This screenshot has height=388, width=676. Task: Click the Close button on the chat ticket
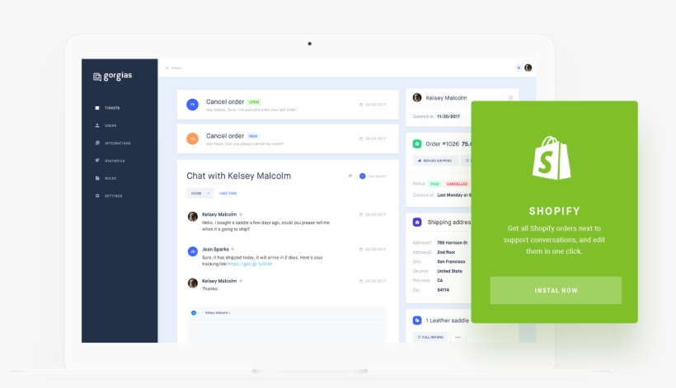coord(196,194)
